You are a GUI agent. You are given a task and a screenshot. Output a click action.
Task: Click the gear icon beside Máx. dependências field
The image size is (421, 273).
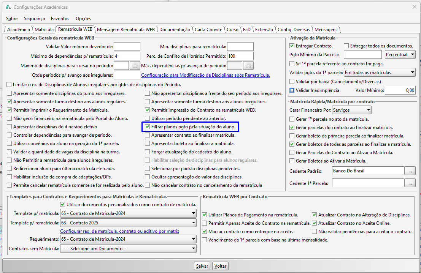point(248,66)
